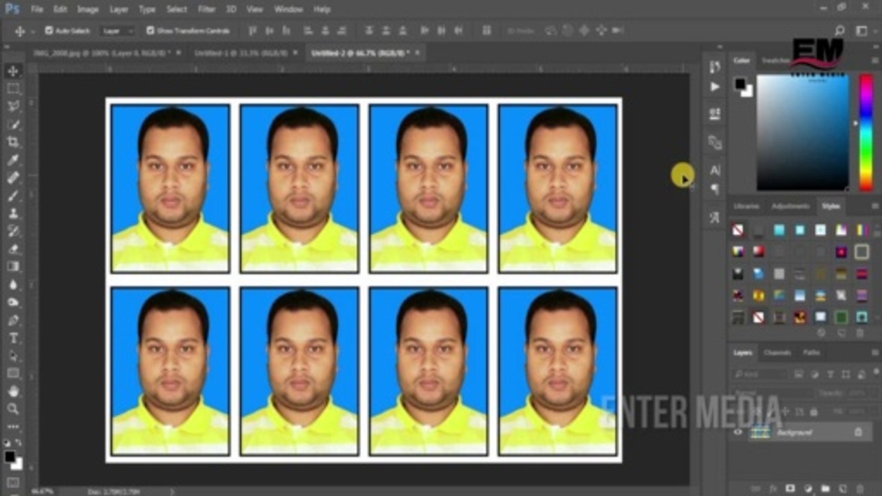Switch to the Swatches tab
Image resolution: width=882 pixels, height=496 pixels.
pyautogui.click(x=775, y=61)
